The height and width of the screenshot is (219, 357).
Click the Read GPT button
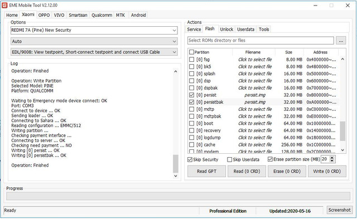tap(206, 171)
